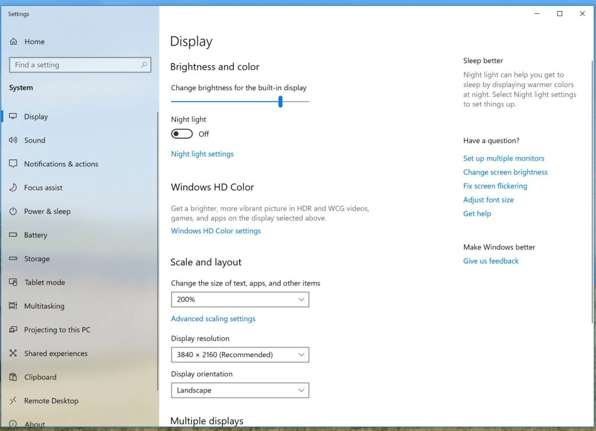Click the search magnifier icon
Viewport: 596px width, 431px height.
[144, 65]
